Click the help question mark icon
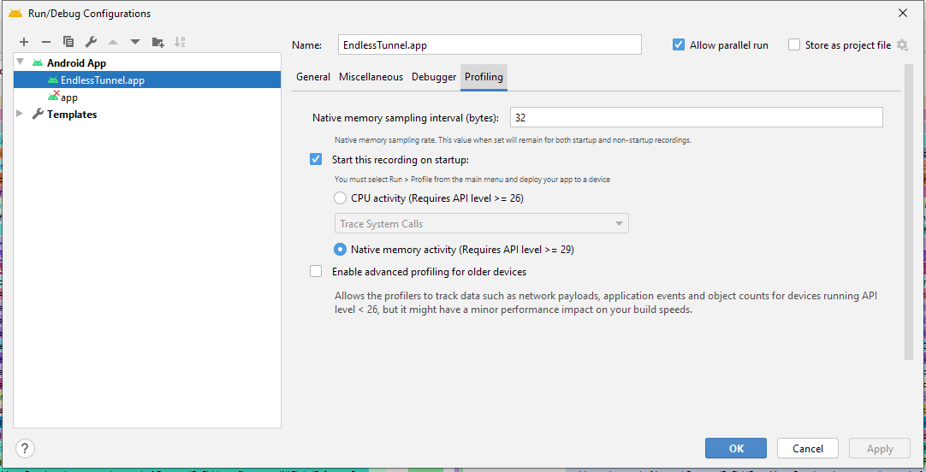 26,448
